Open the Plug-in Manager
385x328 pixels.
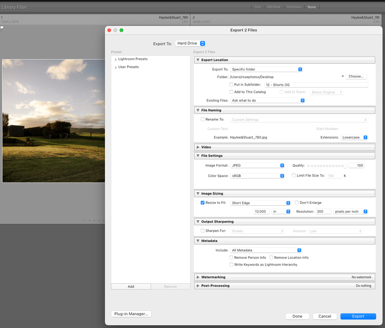[131, 314]
